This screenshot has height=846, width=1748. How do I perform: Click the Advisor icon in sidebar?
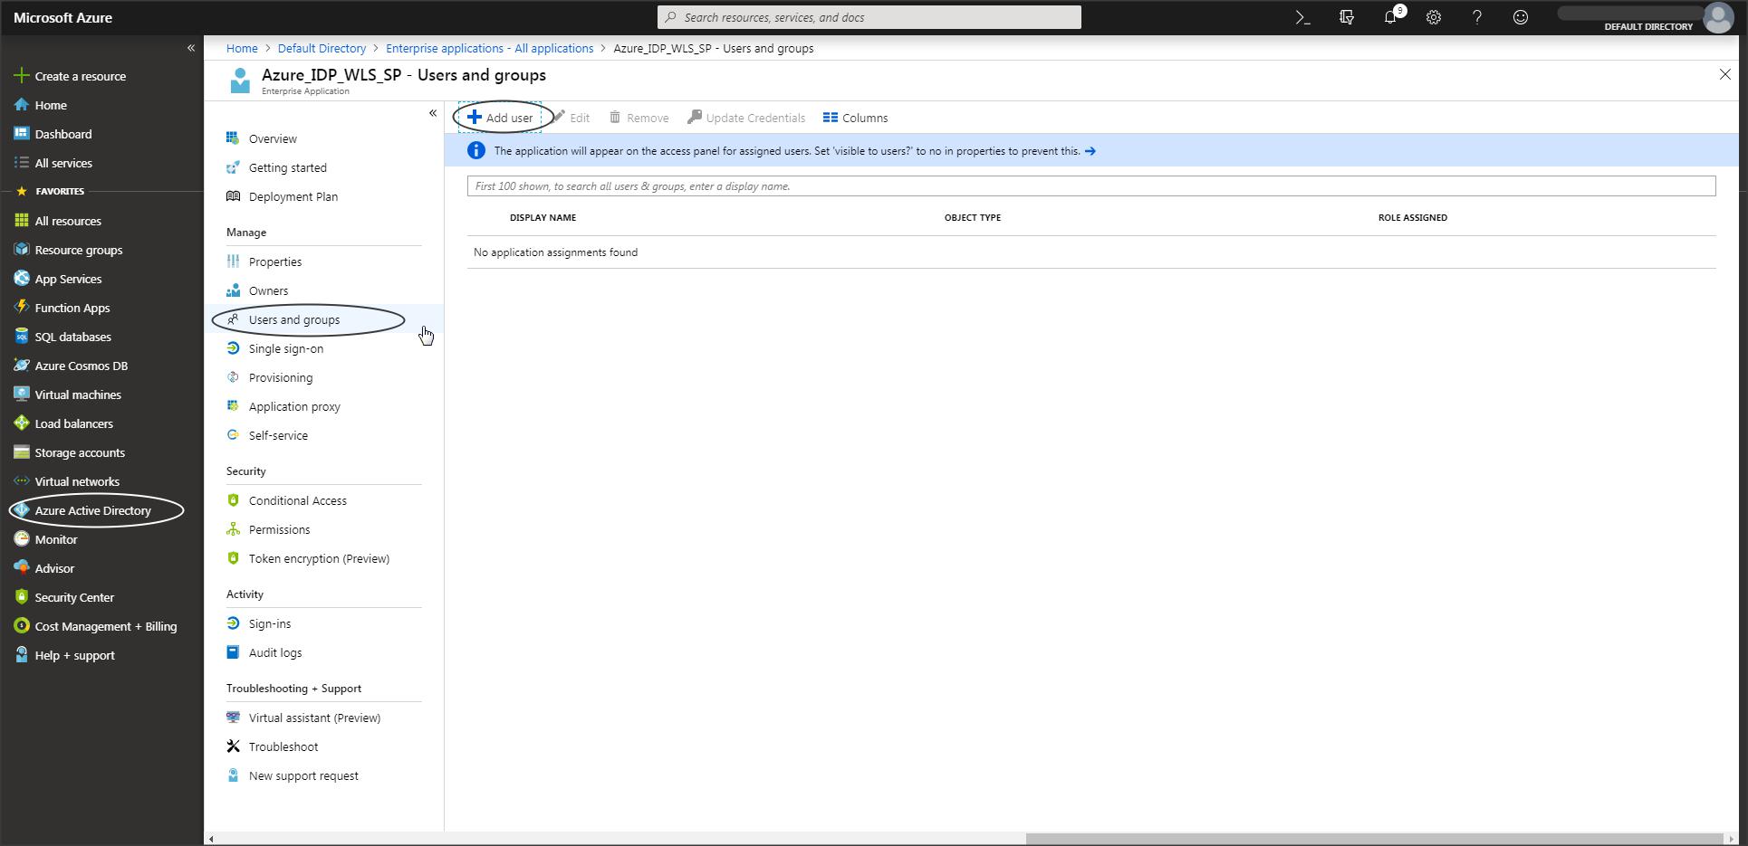(22, 568)
